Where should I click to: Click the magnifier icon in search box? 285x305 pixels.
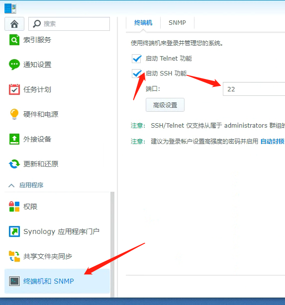[37, 24]
